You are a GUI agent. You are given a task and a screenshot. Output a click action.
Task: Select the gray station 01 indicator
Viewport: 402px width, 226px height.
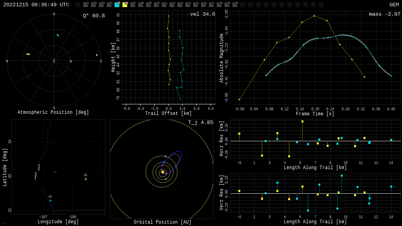click(86, 5)
